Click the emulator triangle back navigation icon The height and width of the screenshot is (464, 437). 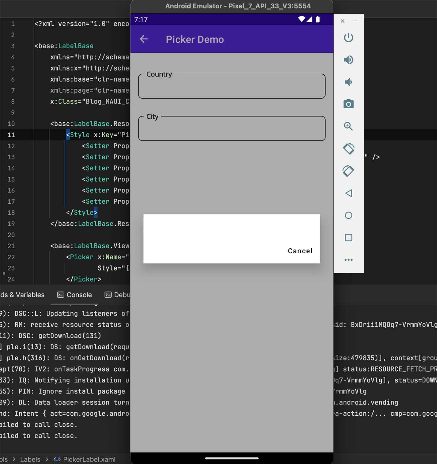coord(349,193)
